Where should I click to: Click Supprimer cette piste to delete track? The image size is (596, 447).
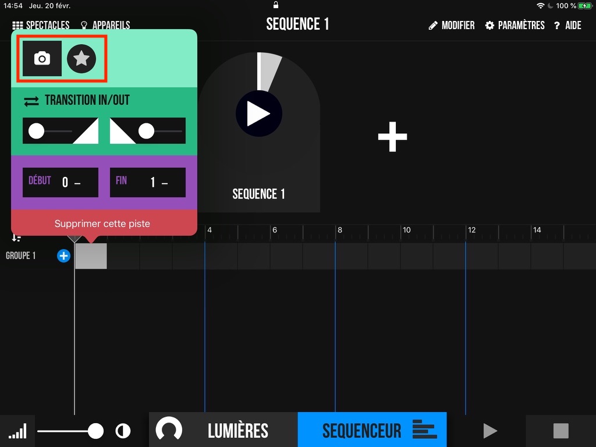pos(102,223)
